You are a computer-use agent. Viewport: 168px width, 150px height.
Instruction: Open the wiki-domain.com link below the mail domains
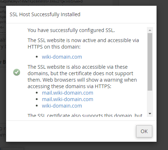[x=62, y=106]
